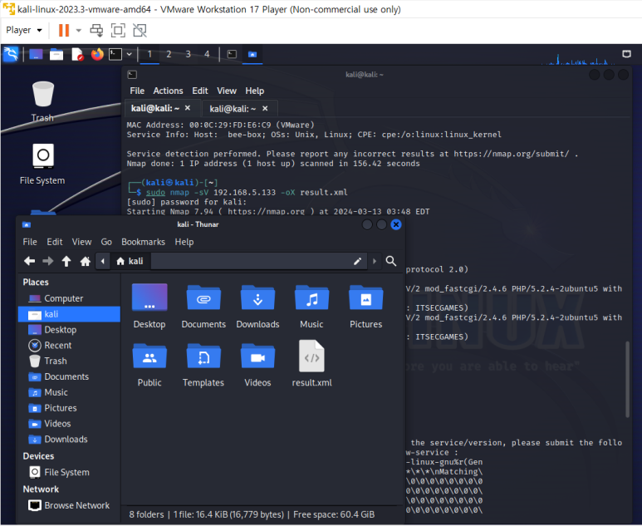Select the Pictures folder in file view
The width and height of the screenshot is (642, 526).
365,306
